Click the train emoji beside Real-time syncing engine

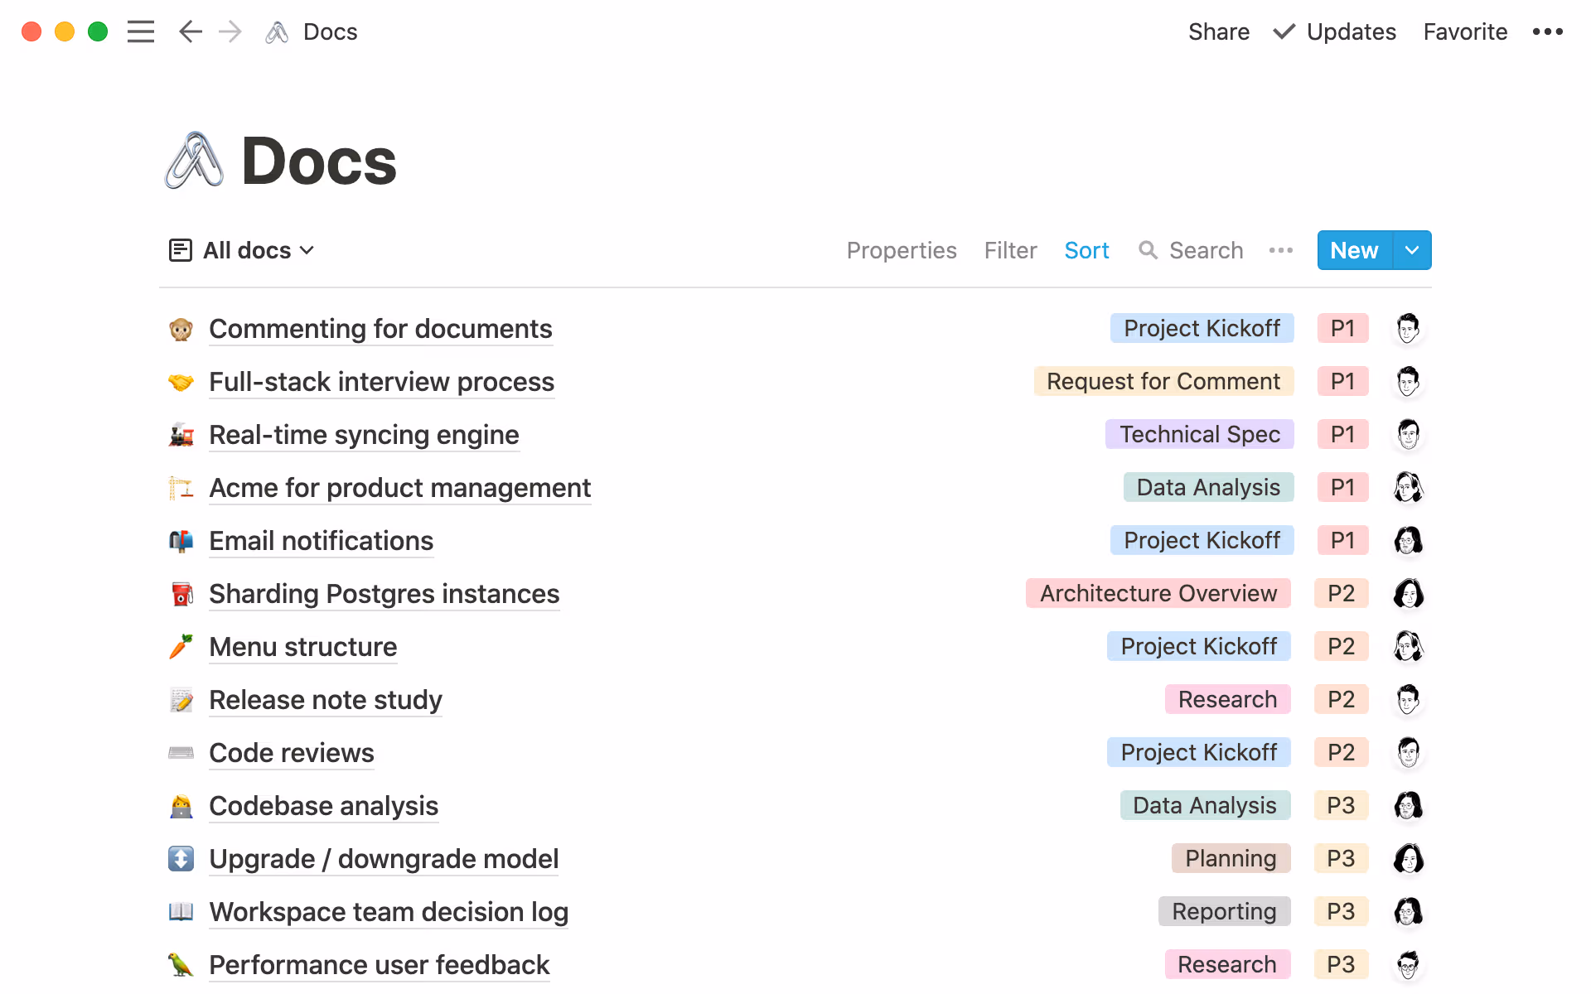(x=181, y=434)
